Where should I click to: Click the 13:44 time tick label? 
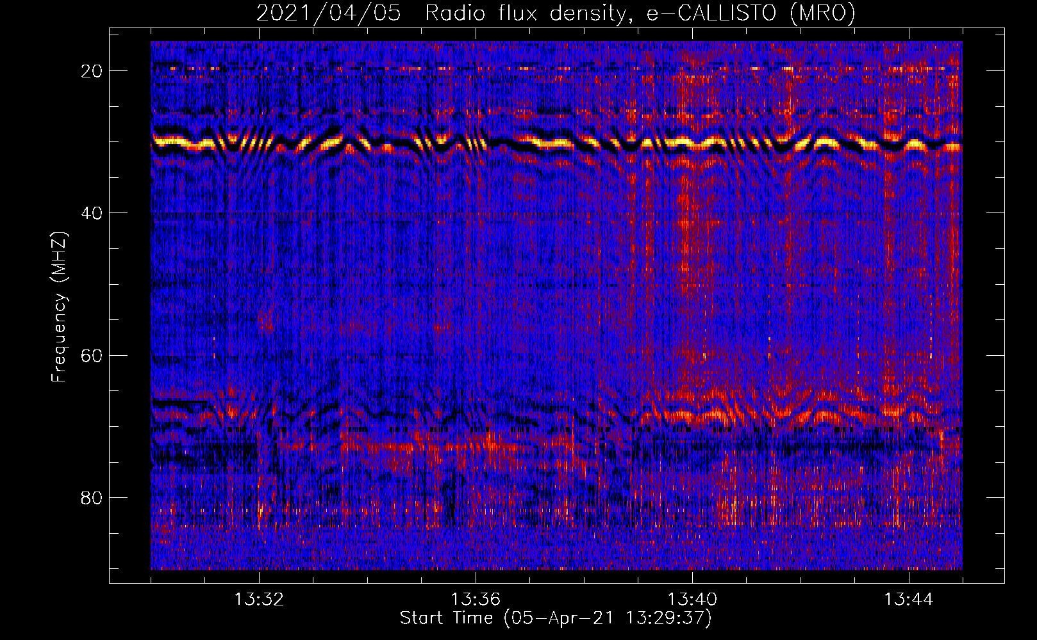909,600
